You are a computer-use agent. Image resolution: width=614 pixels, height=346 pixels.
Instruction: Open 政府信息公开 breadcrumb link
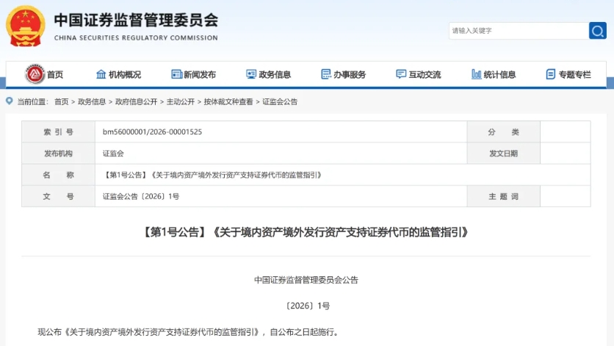tap(136, 101)
